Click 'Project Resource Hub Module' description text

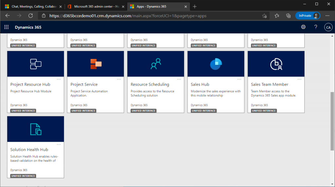[31, 91]
